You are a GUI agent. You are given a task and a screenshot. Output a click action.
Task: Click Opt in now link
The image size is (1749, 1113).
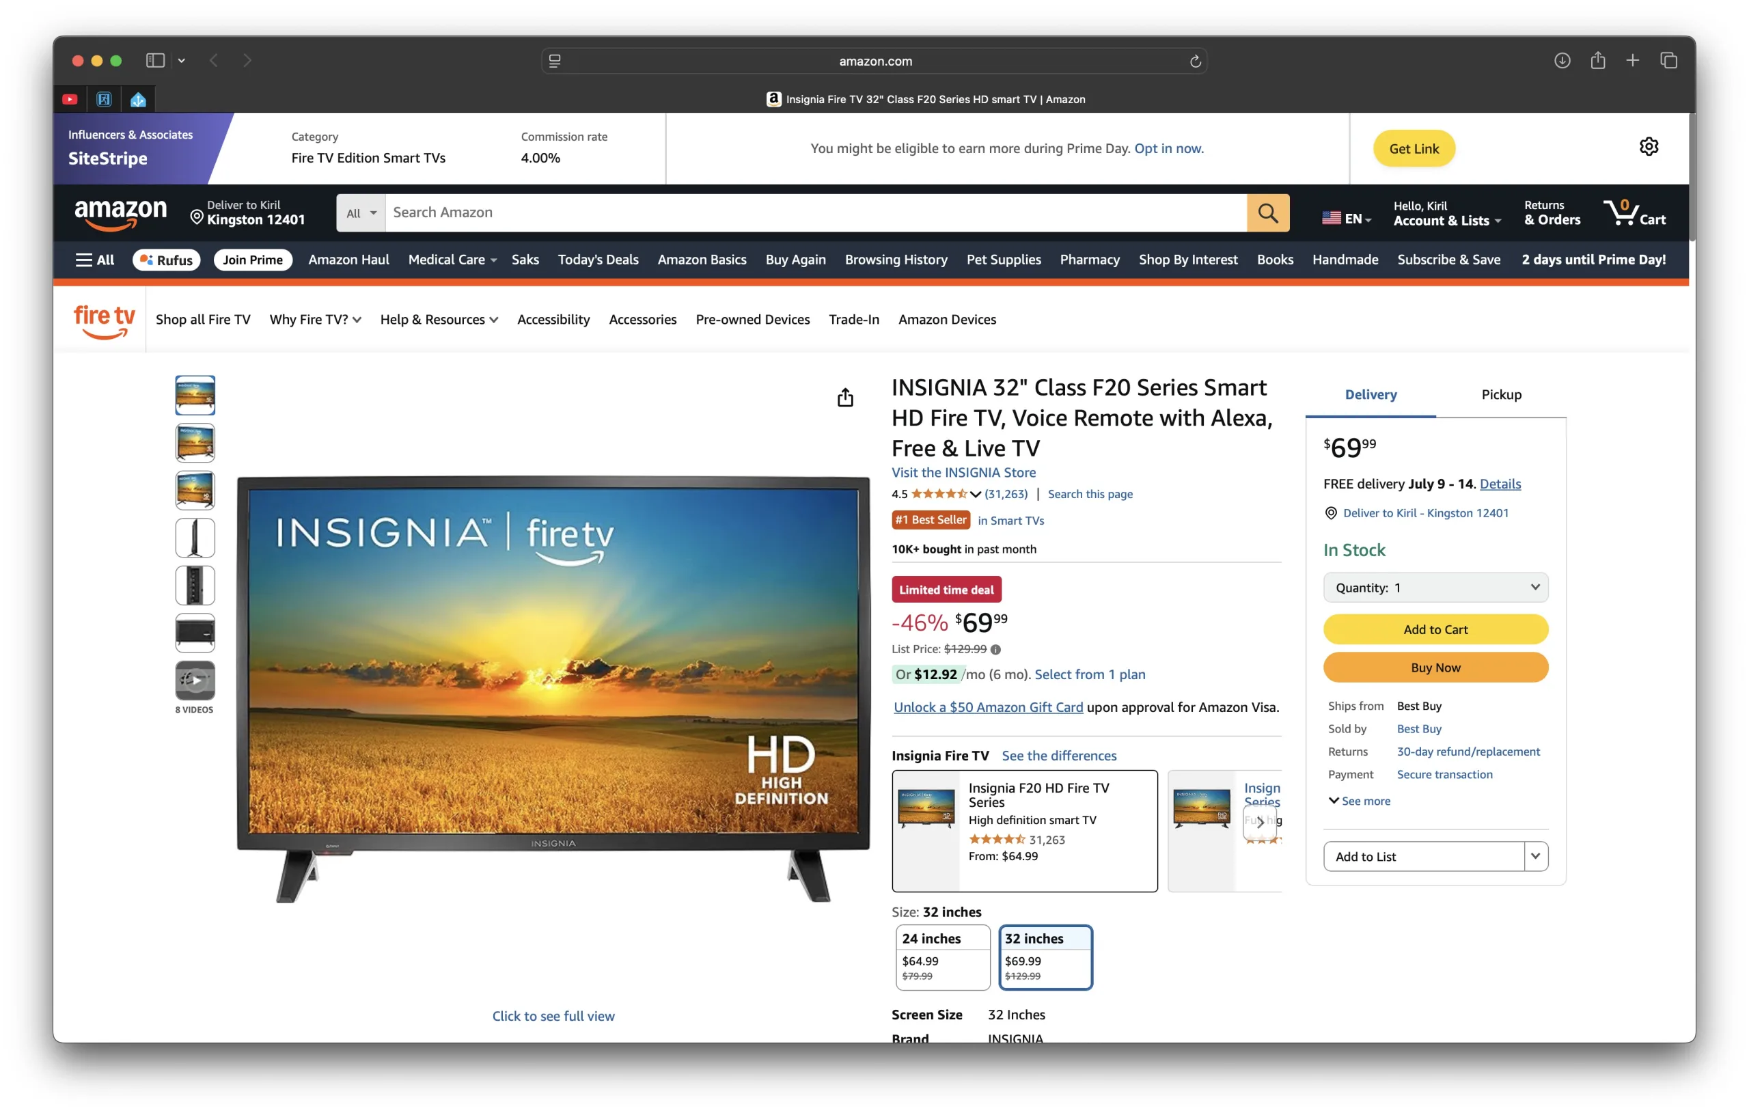[1168, 148]
